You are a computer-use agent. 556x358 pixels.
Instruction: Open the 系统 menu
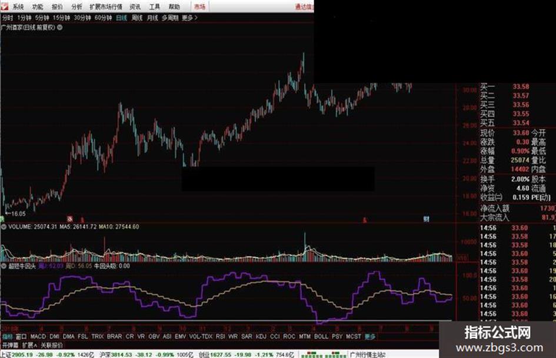coord(18,6)
